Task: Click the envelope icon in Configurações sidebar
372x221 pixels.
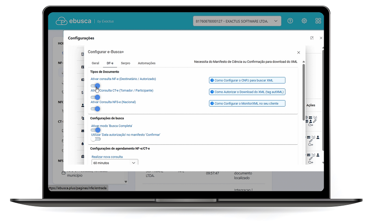Action: tap(83, 131)
